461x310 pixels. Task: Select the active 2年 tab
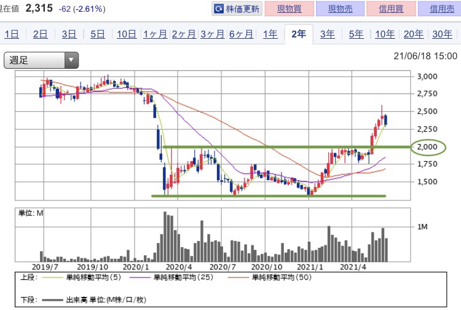pyautogui.click(x=299, y=34)
